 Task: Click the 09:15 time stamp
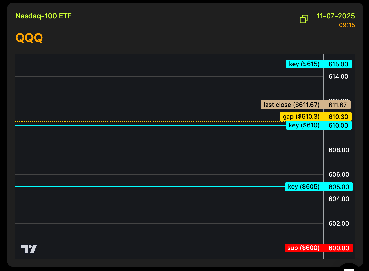pyautogui.click(x=347, y=25)
